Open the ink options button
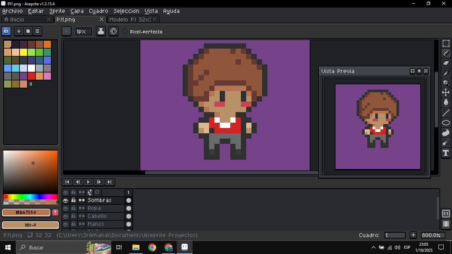Image resolution: width=452 pixels, height=254 pixels. [101, 32]
